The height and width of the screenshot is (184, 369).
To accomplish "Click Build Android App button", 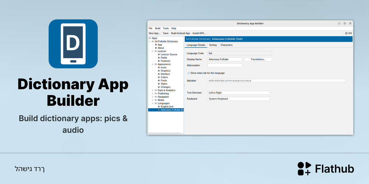I will click(x=181, y=33).
